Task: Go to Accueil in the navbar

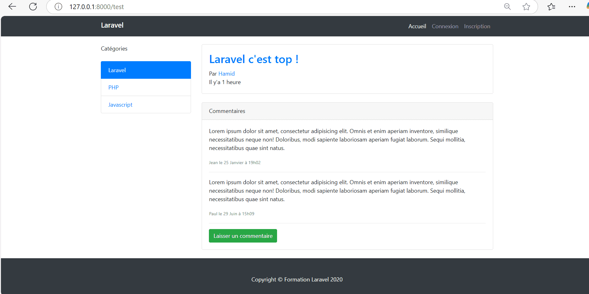Action: coord(417,26)
